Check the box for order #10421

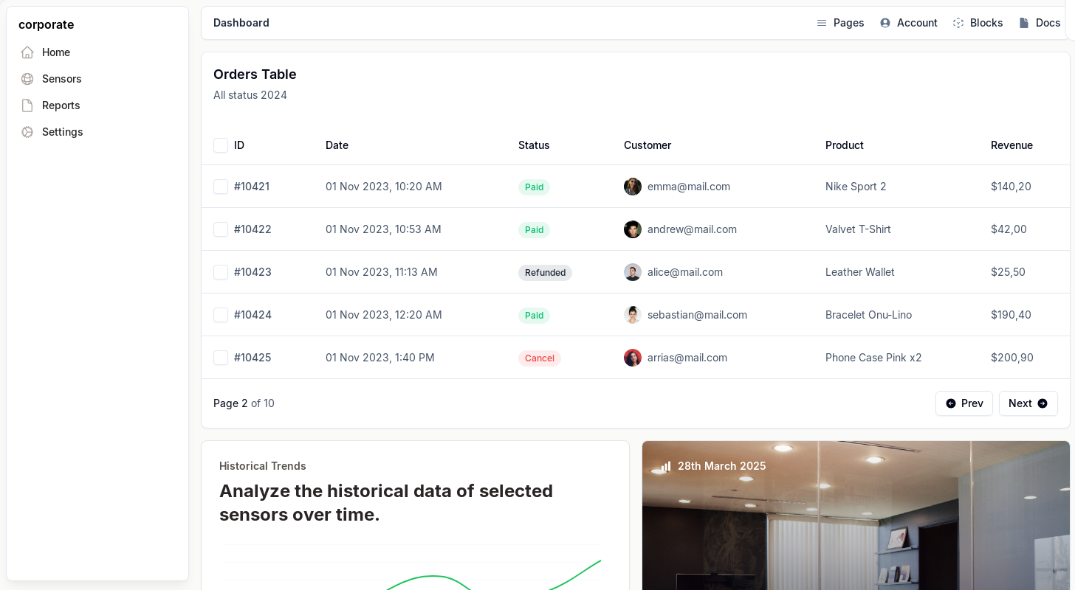pos(221,187)
